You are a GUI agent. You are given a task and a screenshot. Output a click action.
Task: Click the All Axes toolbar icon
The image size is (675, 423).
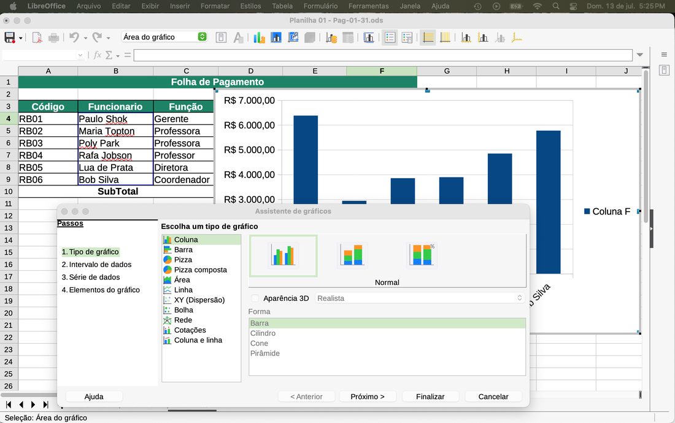pyautogui.click(x=517, y=37)
